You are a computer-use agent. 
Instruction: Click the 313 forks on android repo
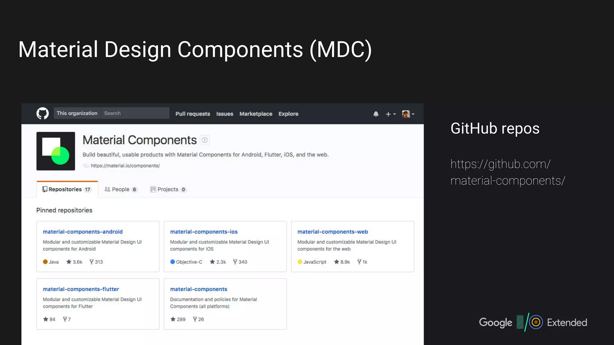click(96, 262)
